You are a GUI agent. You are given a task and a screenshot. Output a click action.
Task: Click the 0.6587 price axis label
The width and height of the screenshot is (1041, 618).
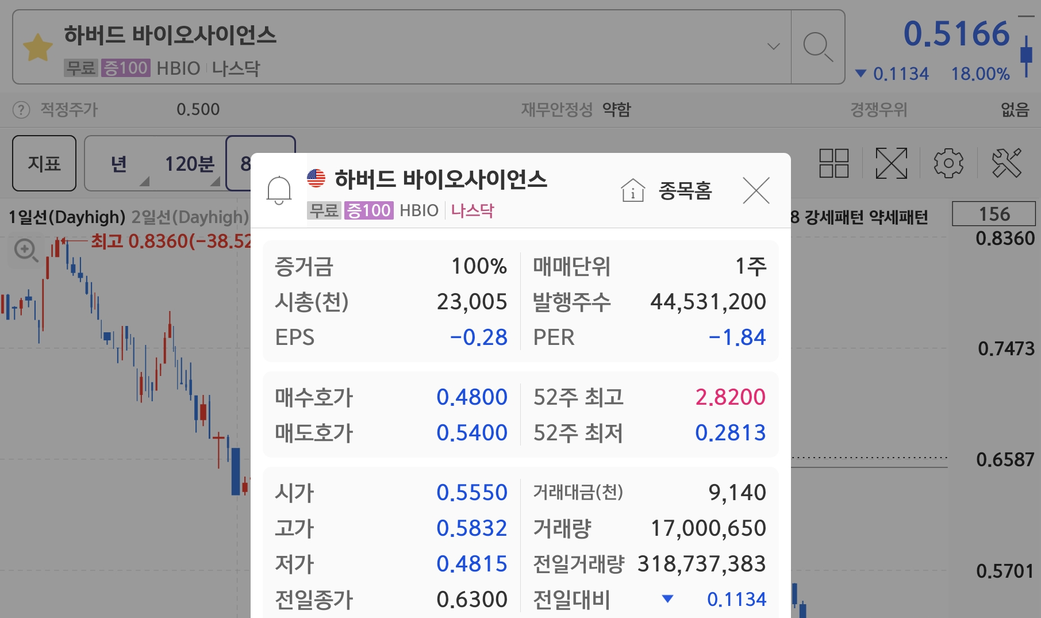click(x=1005, y=459)
